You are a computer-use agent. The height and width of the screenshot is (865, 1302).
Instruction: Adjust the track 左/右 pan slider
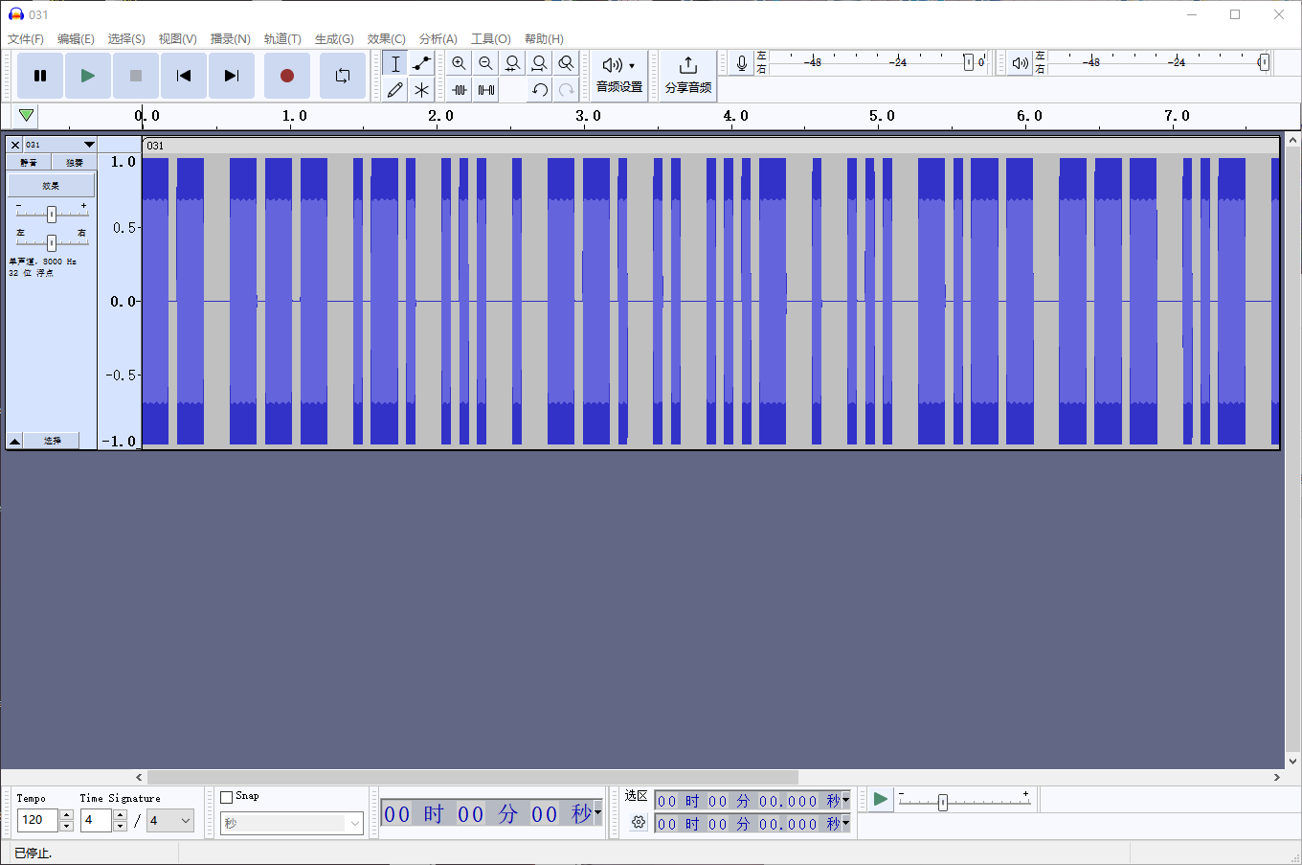pyautogui.click(x=52, y=242)
